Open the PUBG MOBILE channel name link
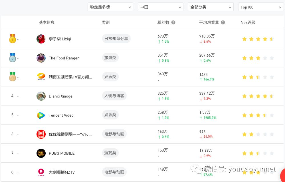The image size is (285, 182). [x=62, y=153]
